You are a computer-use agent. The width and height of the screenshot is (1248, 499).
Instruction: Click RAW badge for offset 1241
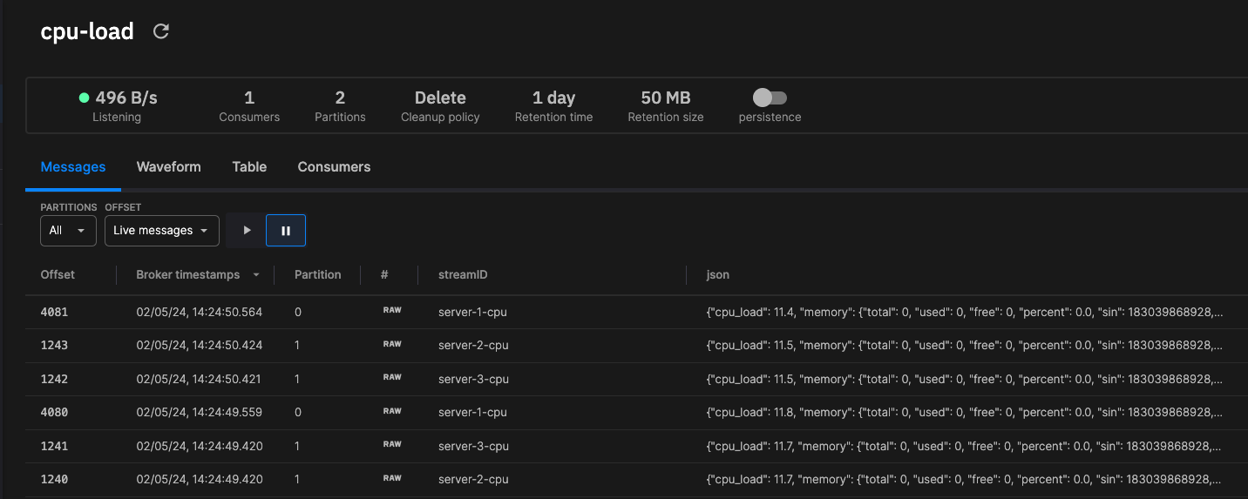[x=392, y=444]
